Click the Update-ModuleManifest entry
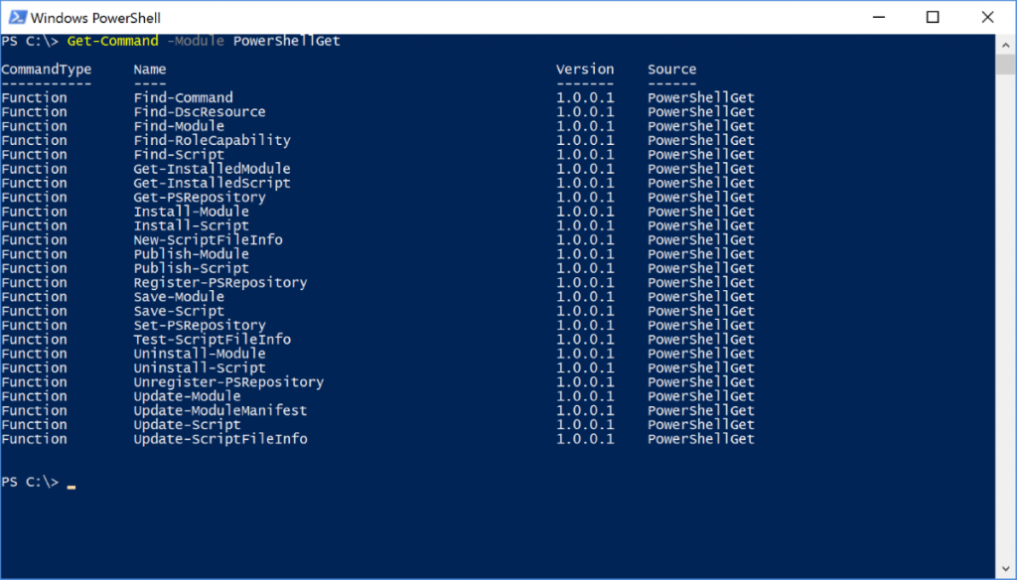Image resolution: width=1017 pixels, height=580 pixels. [220, 410]
